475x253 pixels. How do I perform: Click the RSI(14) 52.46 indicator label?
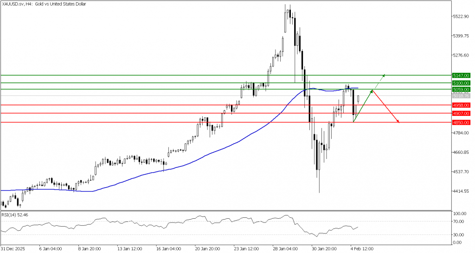click(15, 215)
